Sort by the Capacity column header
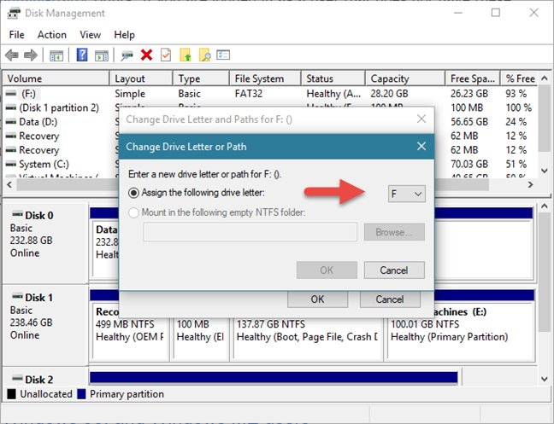 click(405, 78)
